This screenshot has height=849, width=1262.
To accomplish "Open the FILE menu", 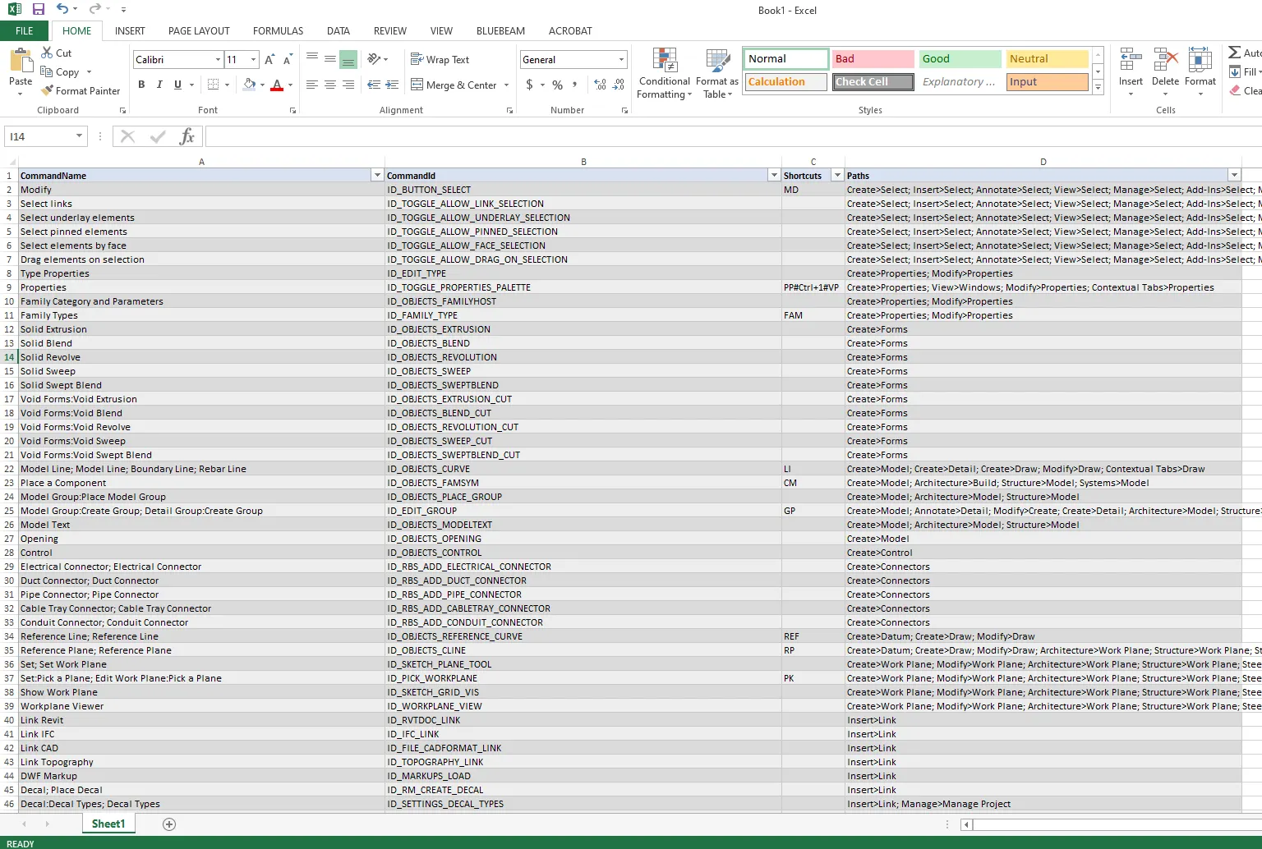I will [25, 31].
